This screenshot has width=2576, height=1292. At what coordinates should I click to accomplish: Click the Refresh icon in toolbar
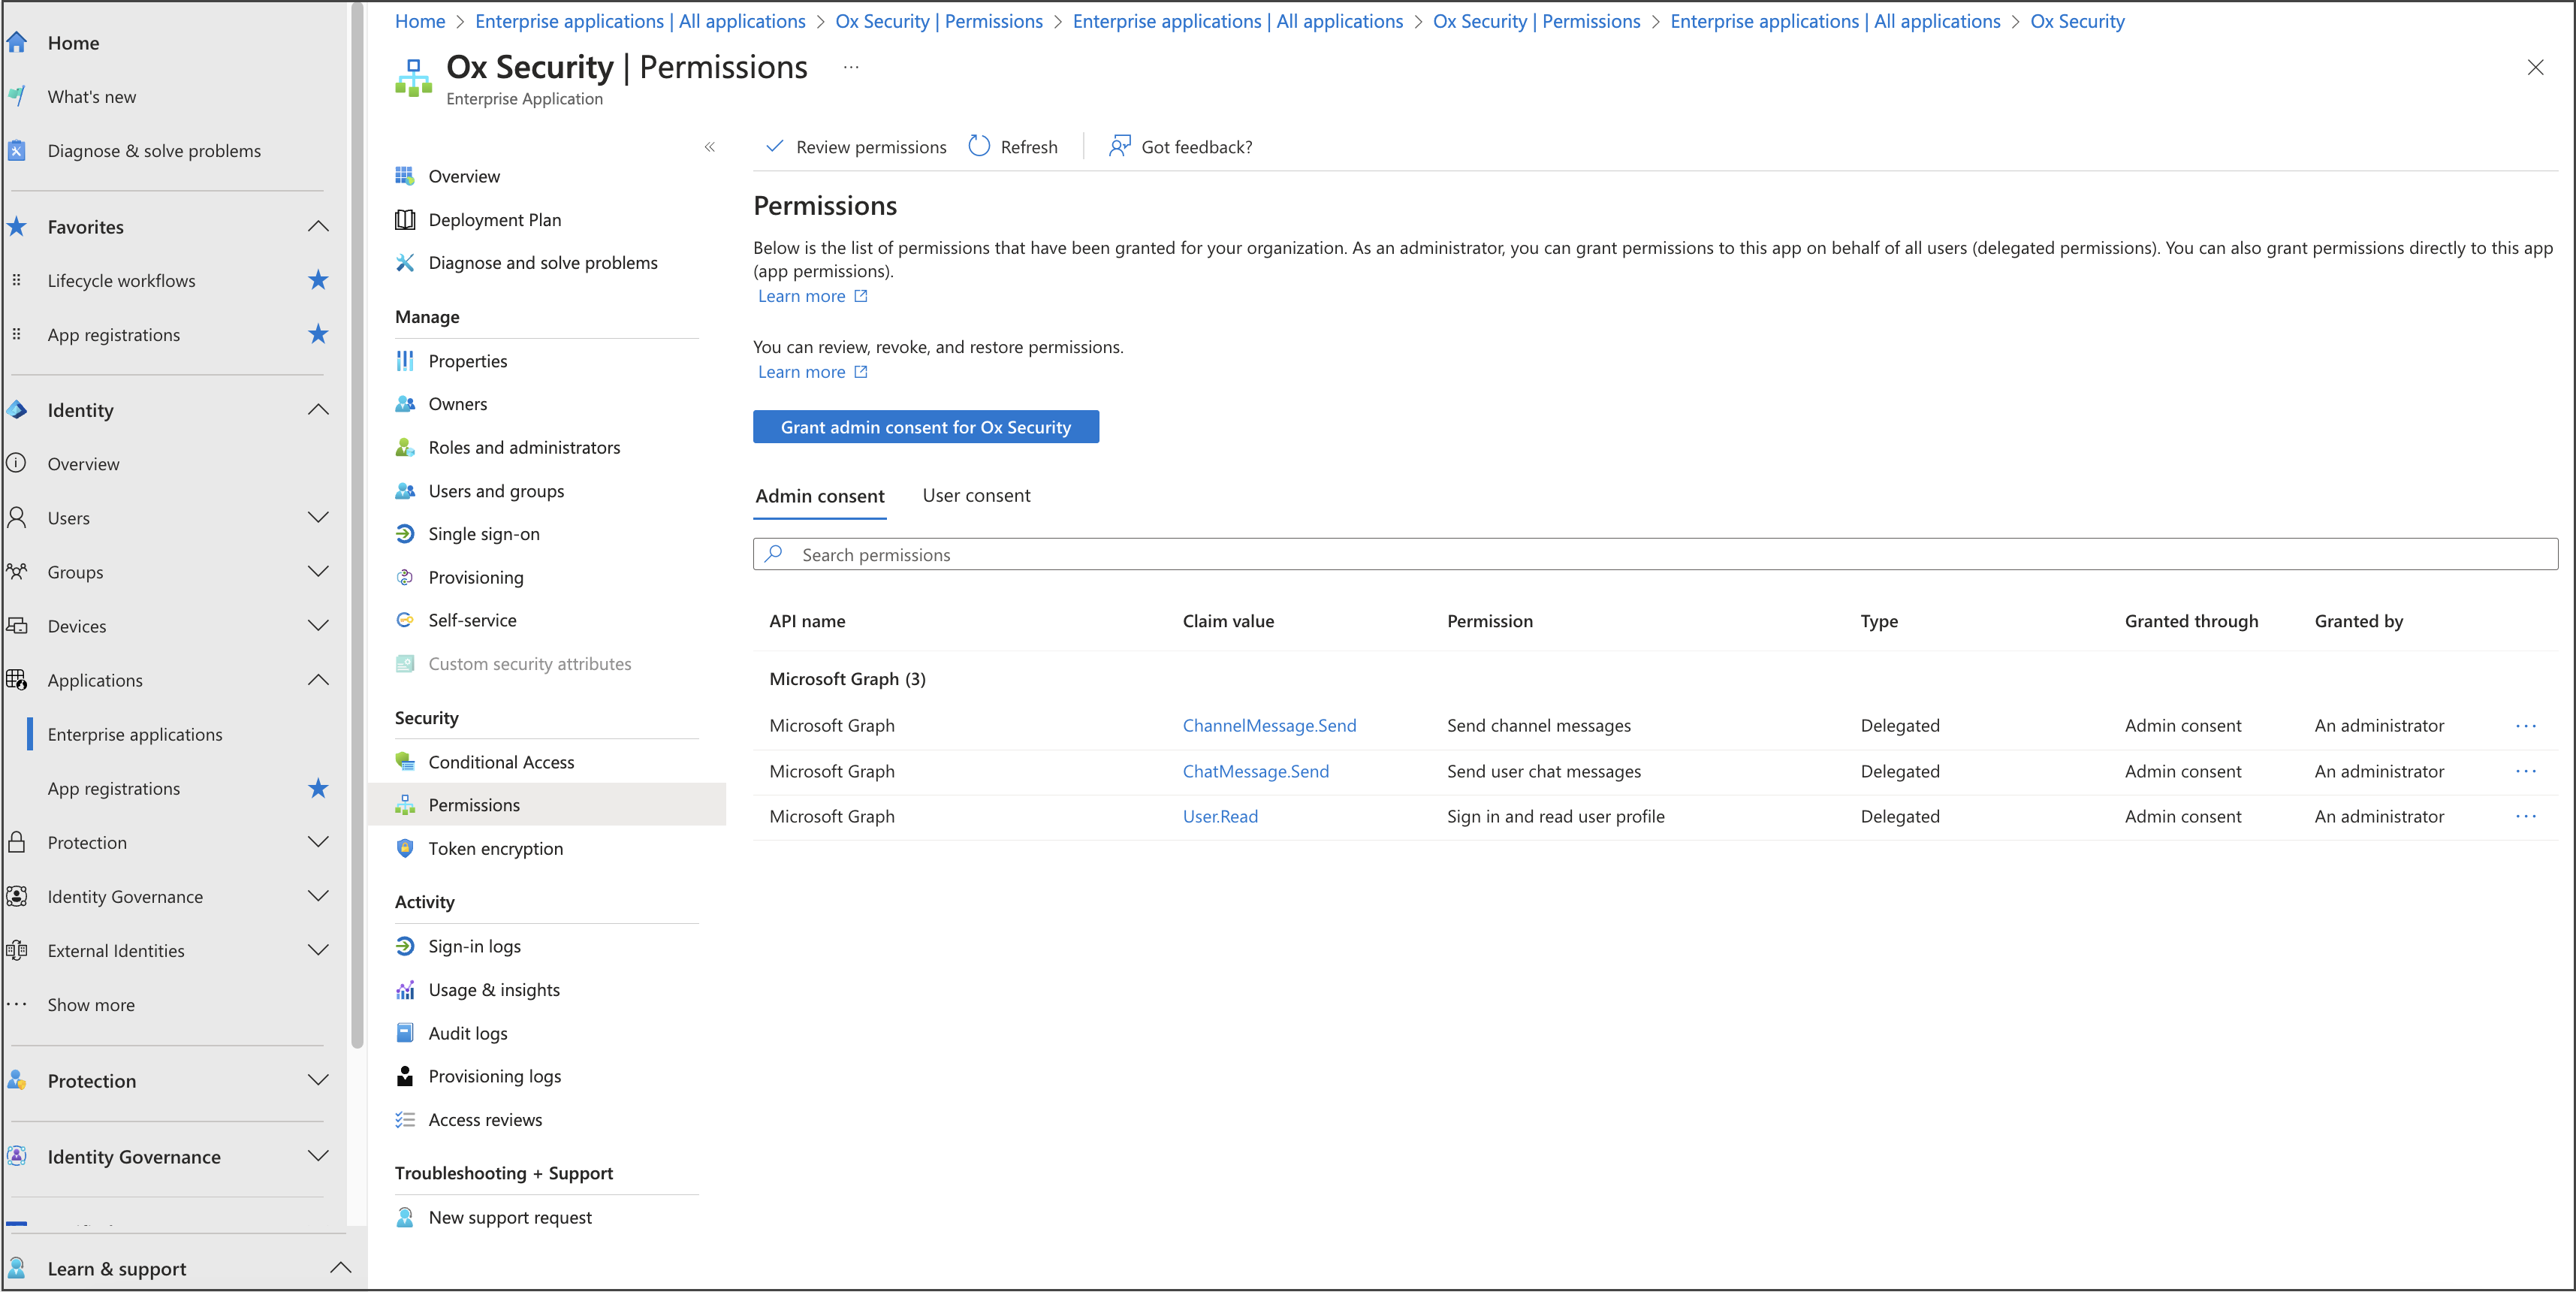(979, 147)
